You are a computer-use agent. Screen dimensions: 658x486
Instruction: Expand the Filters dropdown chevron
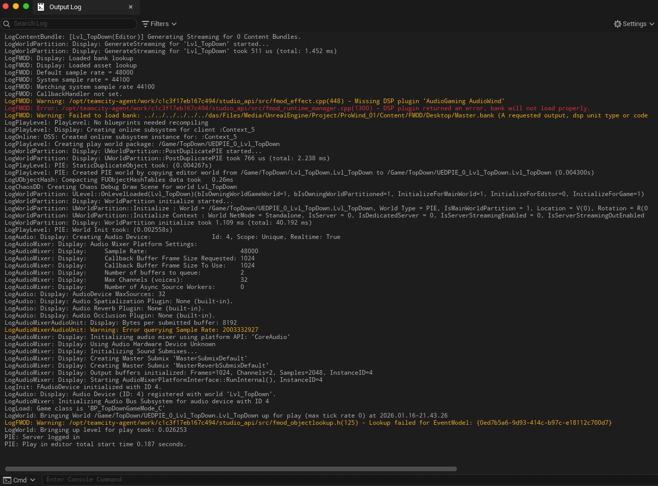tap(174, 24)
